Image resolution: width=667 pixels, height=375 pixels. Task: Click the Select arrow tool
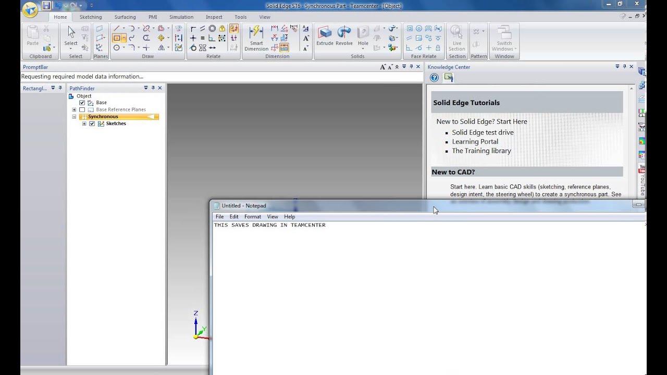tap(71, 32)
